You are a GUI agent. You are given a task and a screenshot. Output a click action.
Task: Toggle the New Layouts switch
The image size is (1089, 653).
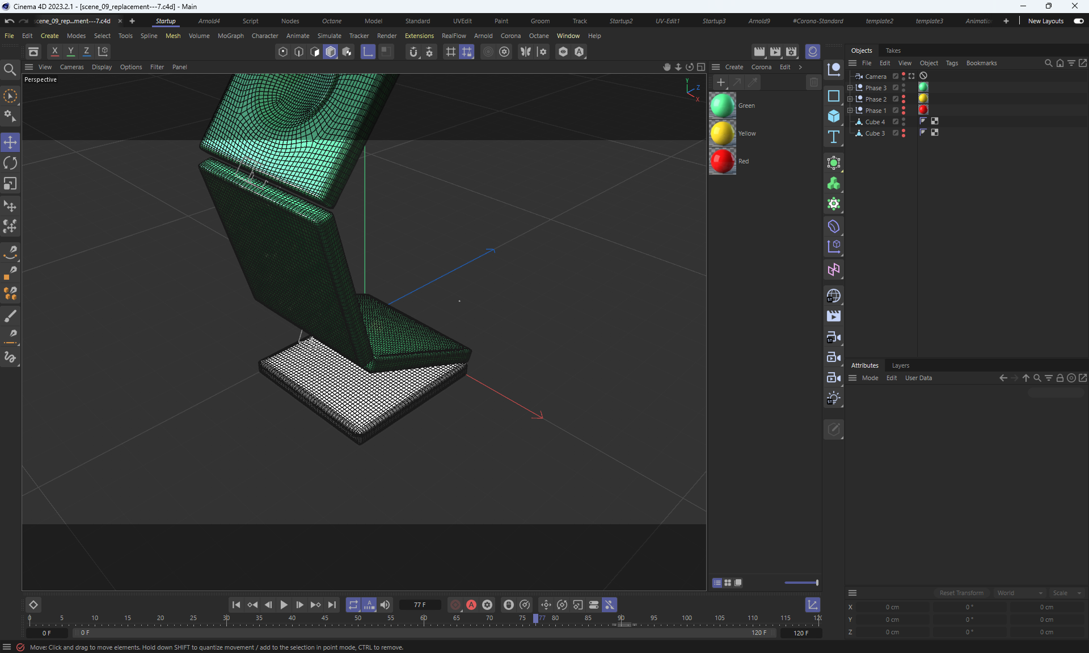coord(1078,21)
